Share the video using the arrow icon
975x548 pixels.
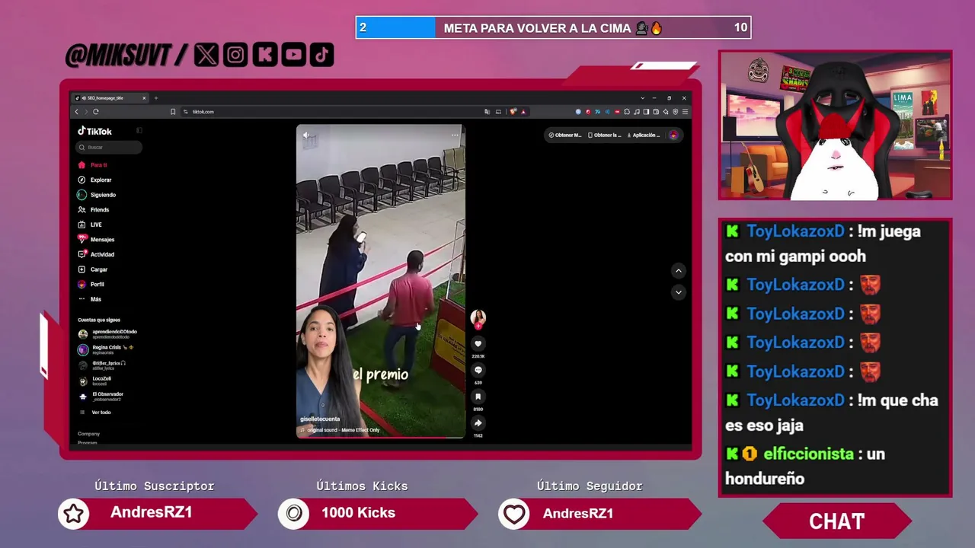[x=478, y=423]
